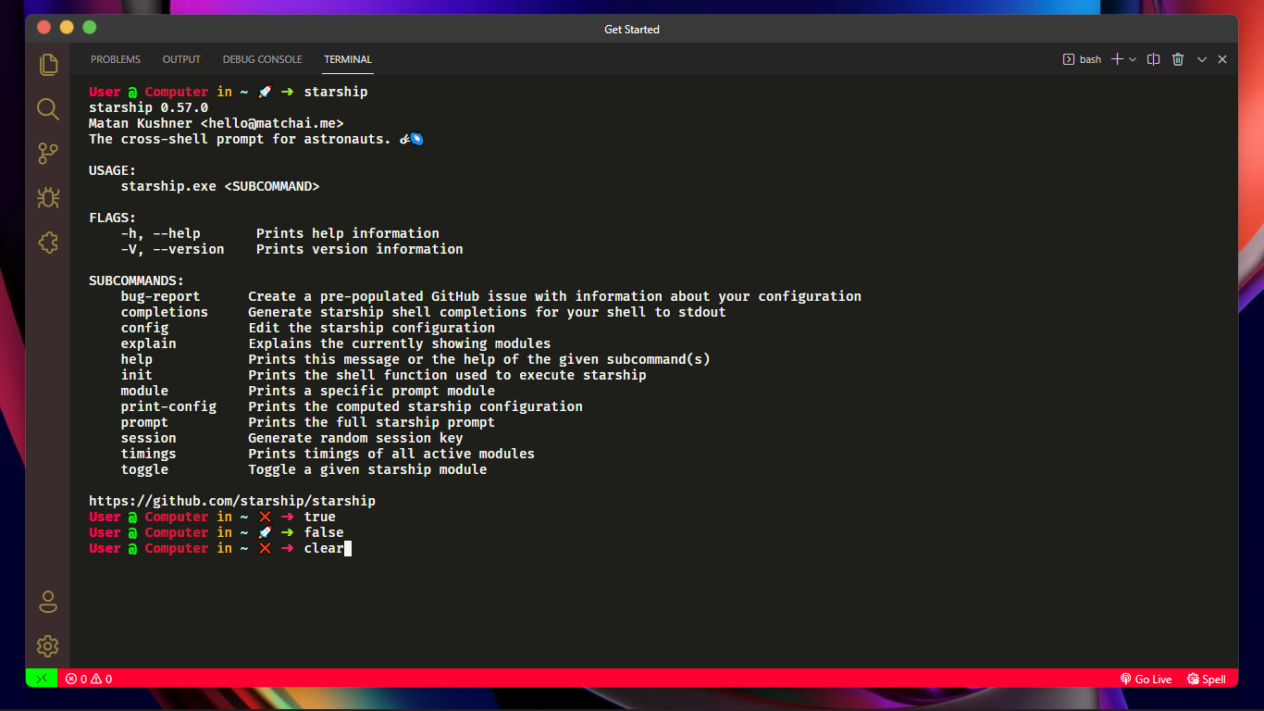
Task: Click Spell in the status bar
Action: [1207, 679]
